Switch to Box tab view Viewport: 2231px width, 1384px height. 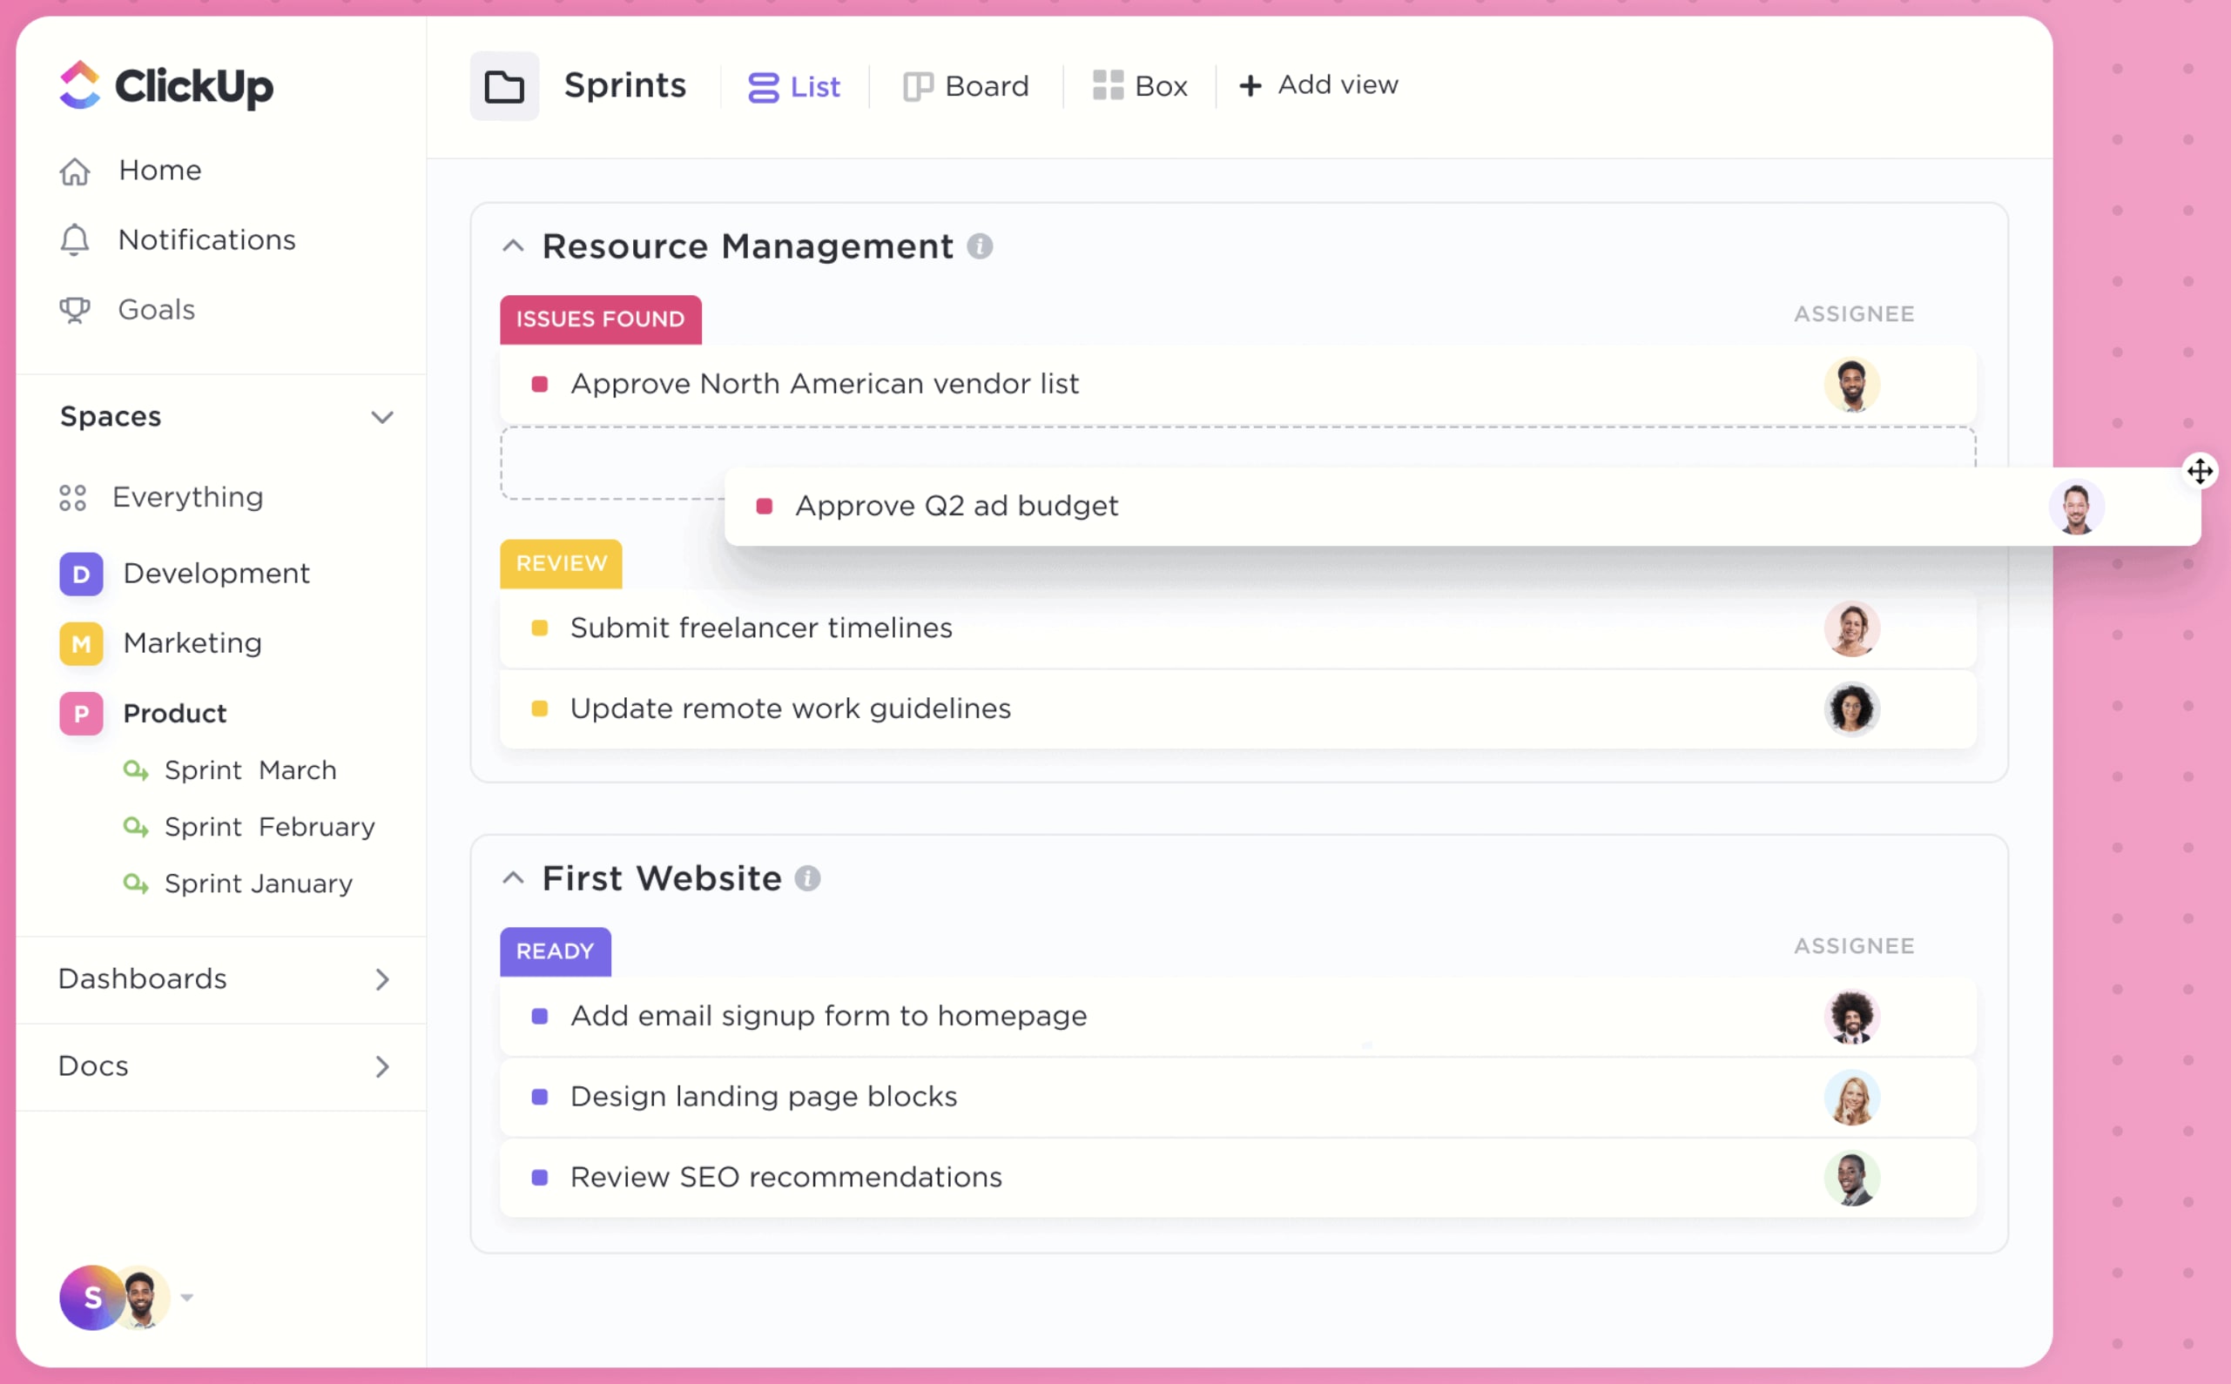pos(1139,84)
